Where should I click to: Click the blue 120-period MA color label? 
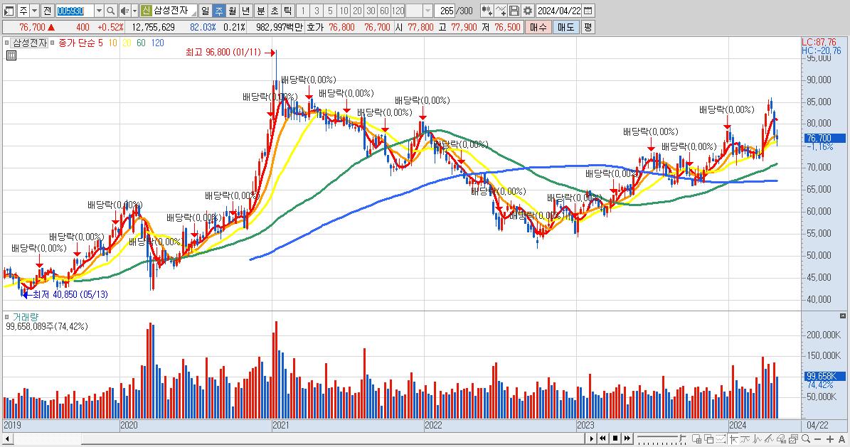coord(157,43)
